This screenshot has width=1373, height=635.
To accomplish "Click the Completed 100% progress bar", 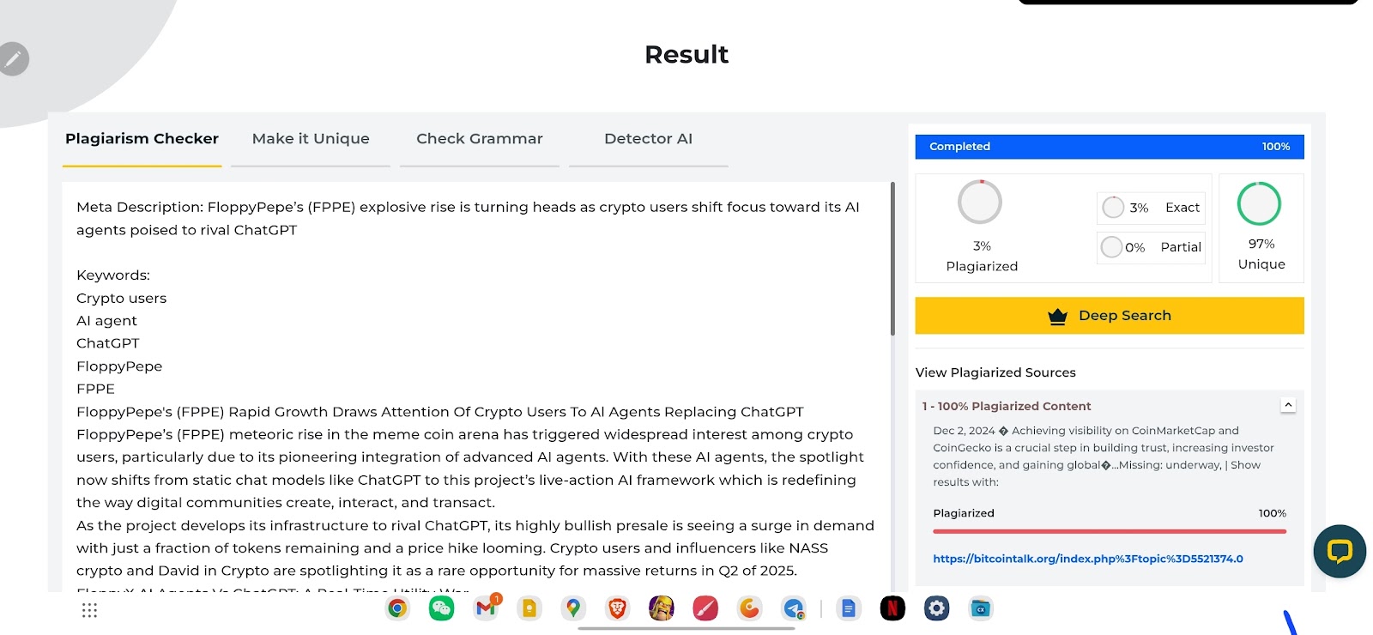I will point(1110,147).
